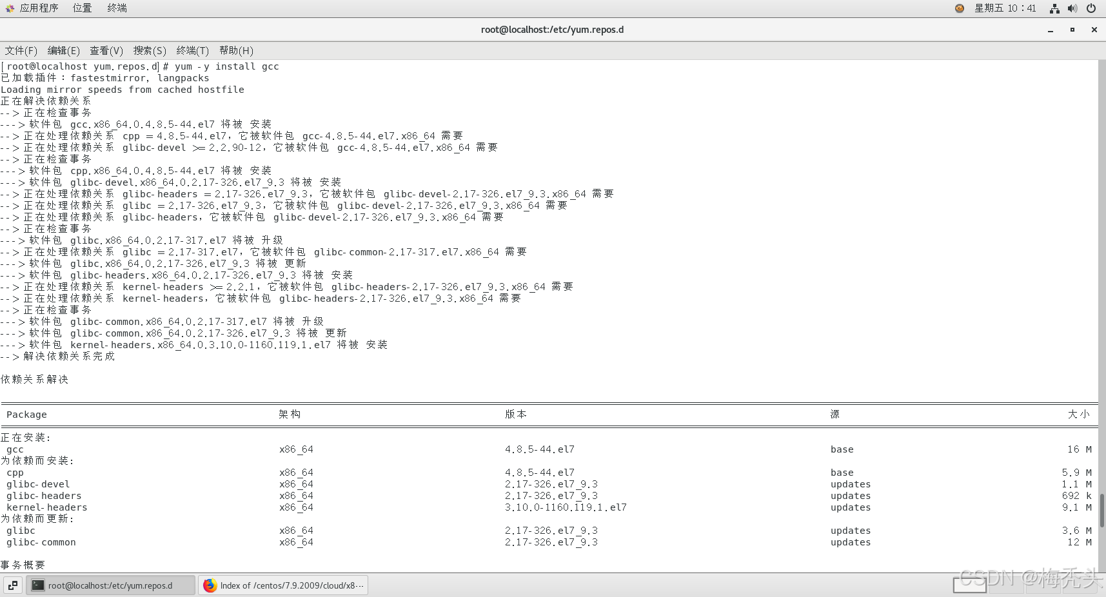Open the 终端(T) menu in the window
The image size is (1106, 597).
coord(193,50)
